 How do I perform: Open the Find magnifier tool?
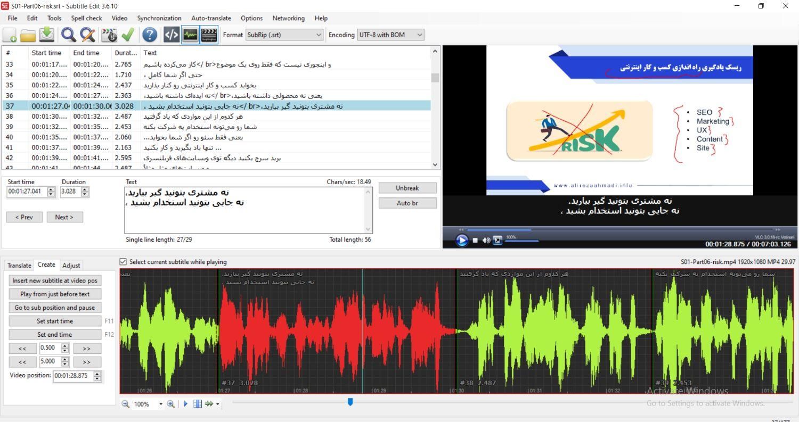[x=68, y=35]
